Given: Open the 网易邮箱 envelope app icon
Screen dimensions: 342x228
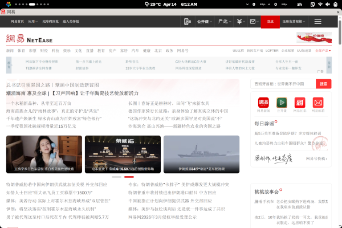Looking at the screenshot, I should click(x=318, y=103).
